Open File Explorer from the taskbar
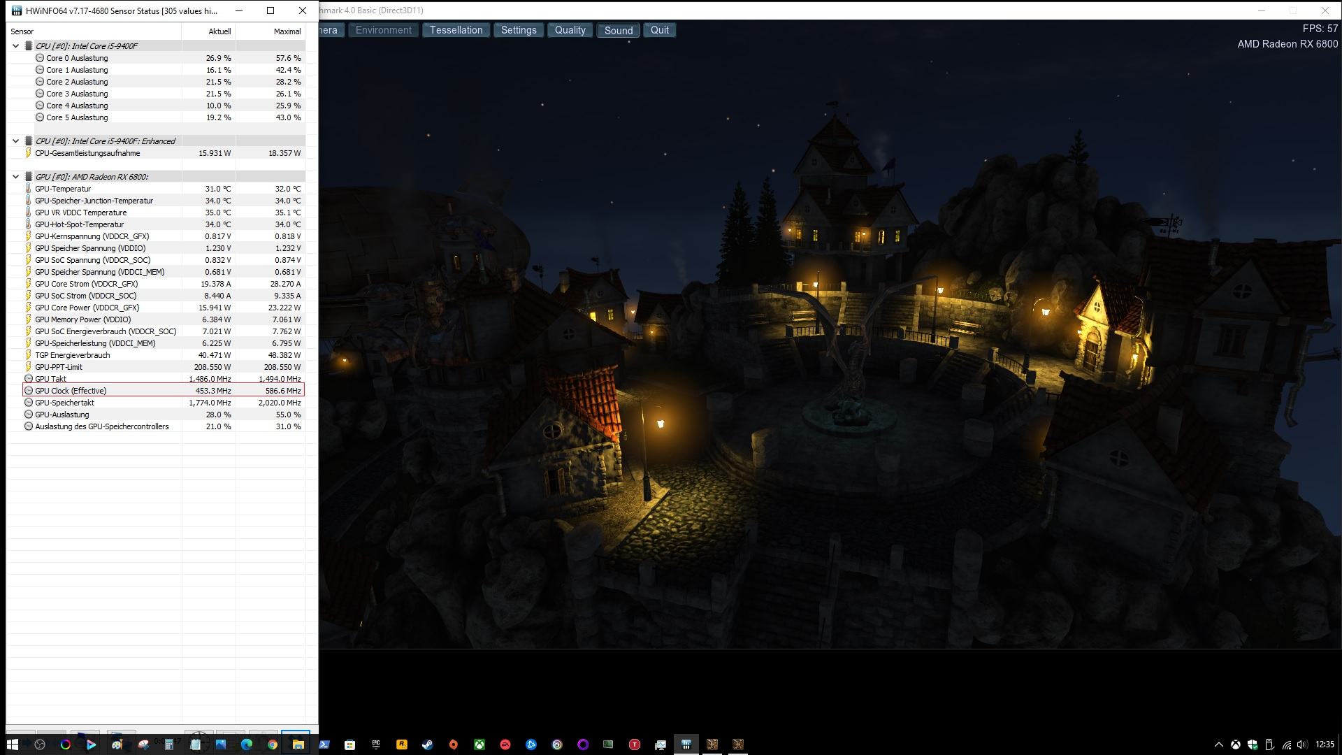Screen dimensions: 1342x755 tap(298, 745)
